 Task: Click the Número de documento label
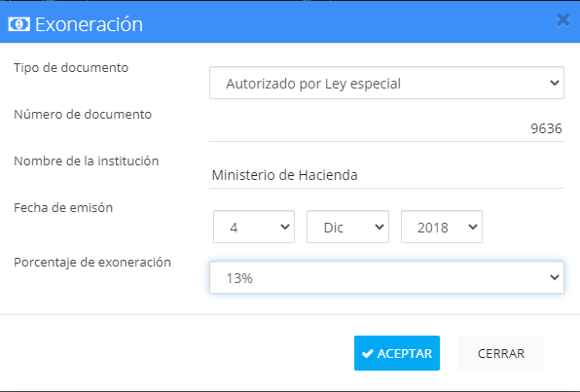coord(83,114)
